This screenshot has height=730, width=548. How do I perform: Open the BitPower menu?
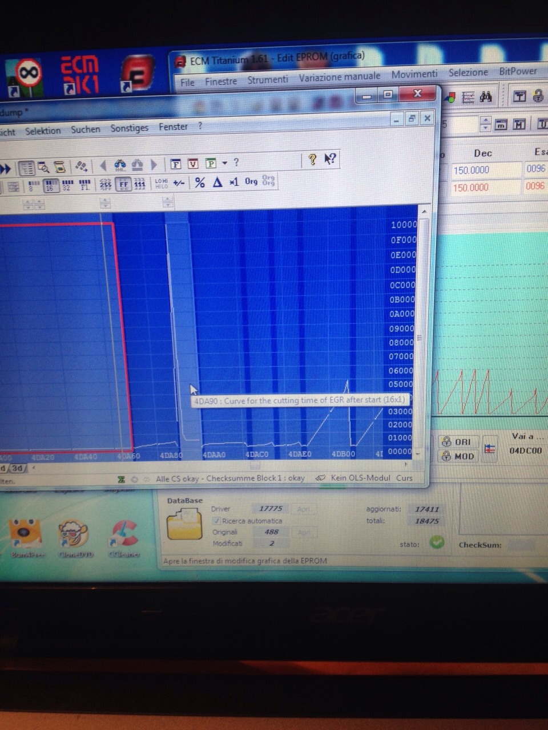(518, 71)
